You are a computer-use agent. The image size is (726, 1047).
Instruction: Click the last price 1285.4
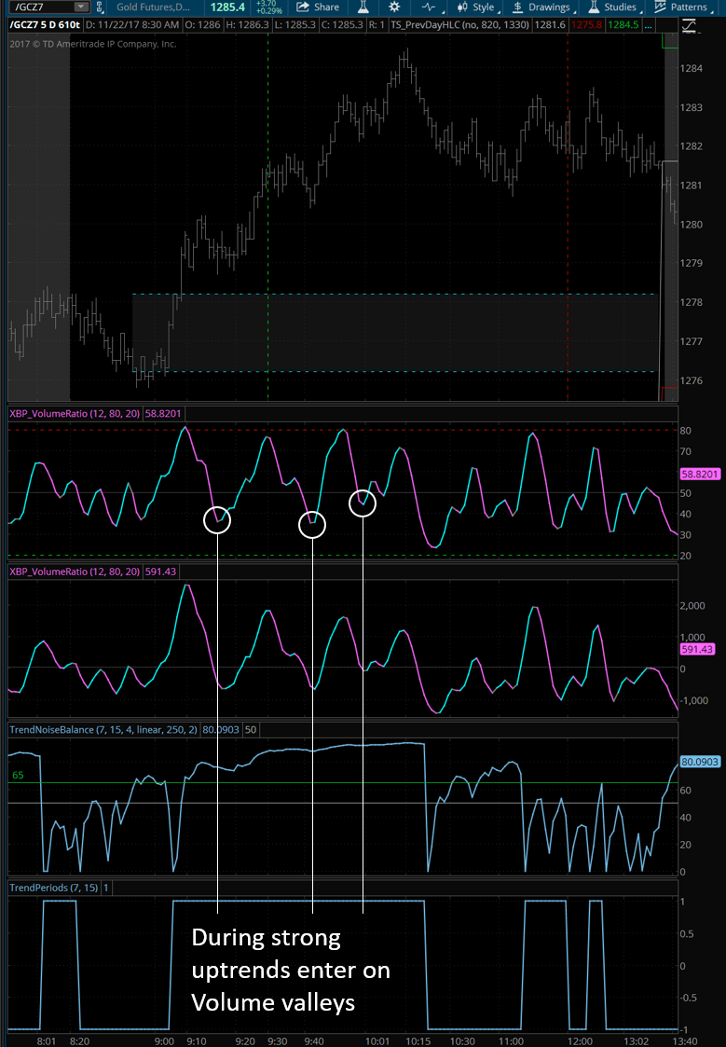click(227, 7)
